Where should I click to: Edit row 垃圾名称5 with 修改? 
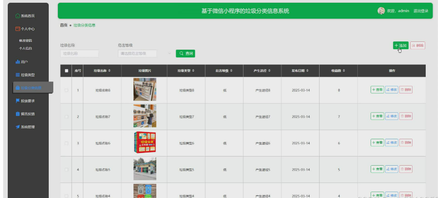392,169
